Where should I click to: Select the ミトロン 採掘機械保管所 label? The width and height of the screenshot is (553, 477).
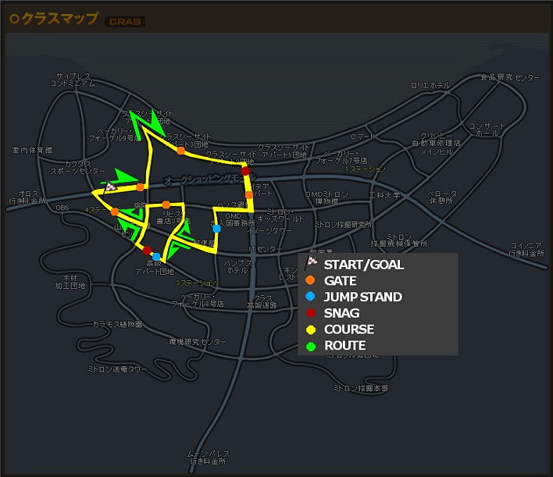(399, 240)
